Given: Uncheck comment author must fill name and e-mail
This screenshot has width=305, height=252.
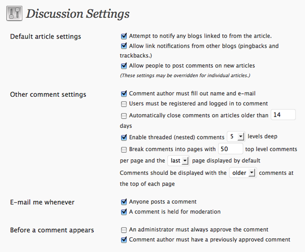Looking at the screenshot, I should click(124, 94).
